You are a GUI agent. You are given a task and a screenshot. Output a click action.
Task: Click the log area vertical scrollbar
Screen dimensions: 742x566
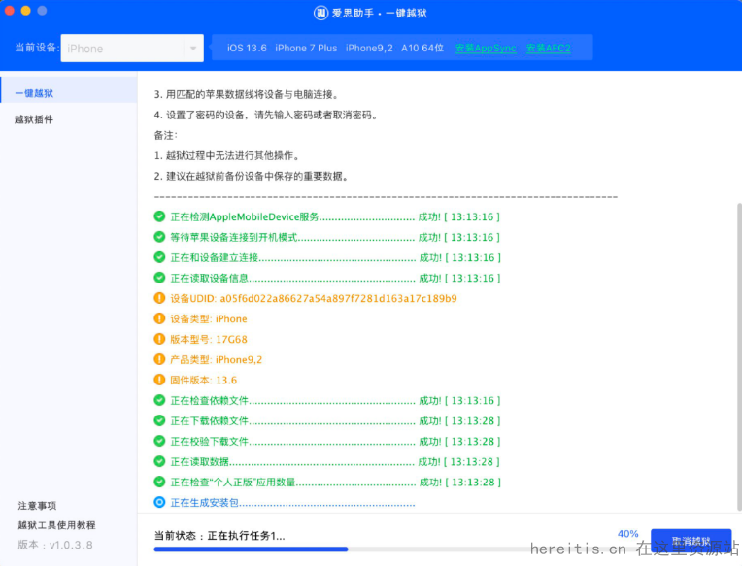pyautogui.click(x=739, y=357)
